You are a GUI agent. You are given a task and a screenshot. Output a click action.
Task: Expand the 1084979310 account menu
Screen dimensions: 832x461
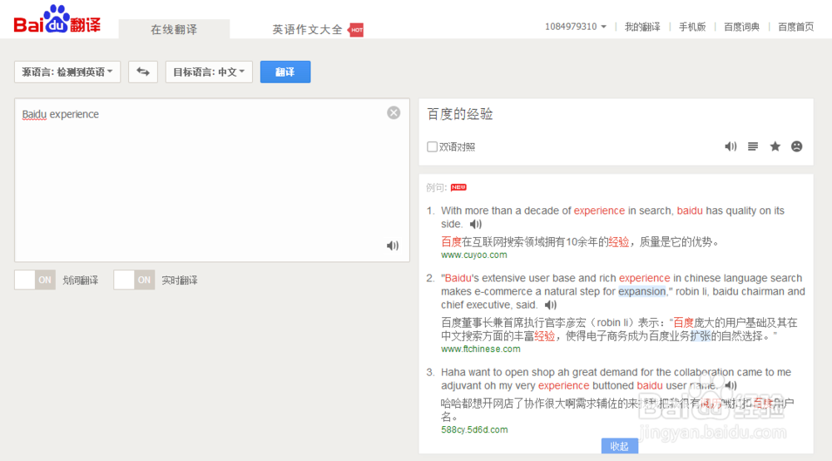(575, 27)
